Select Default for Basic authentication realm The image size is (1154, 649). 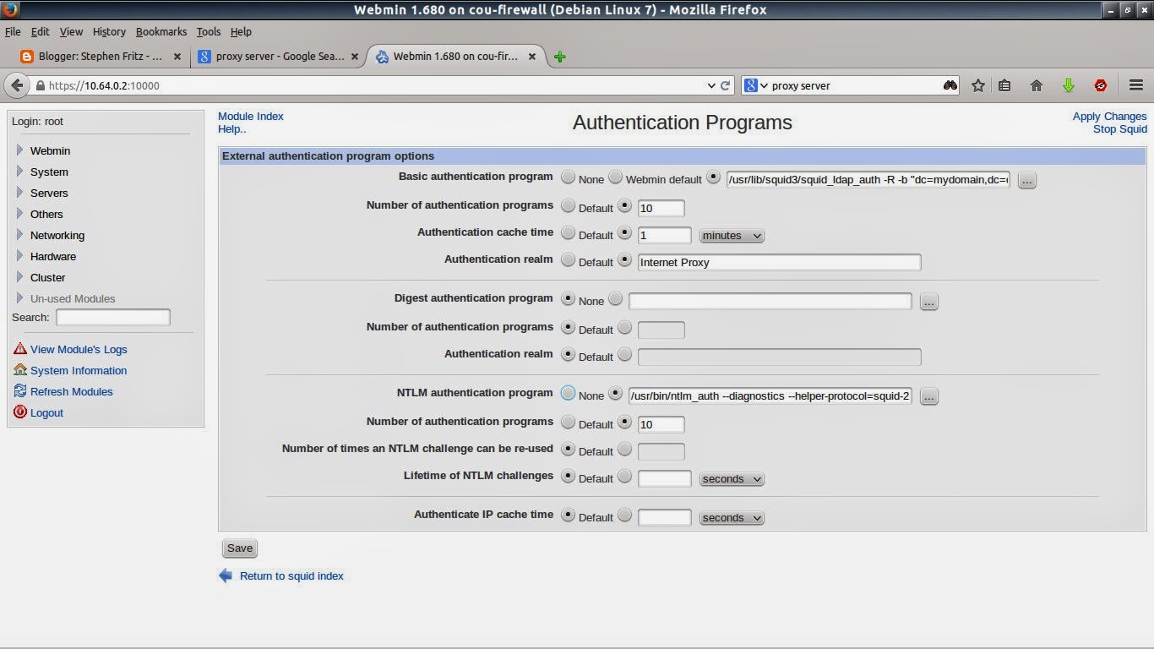point(569,259)
